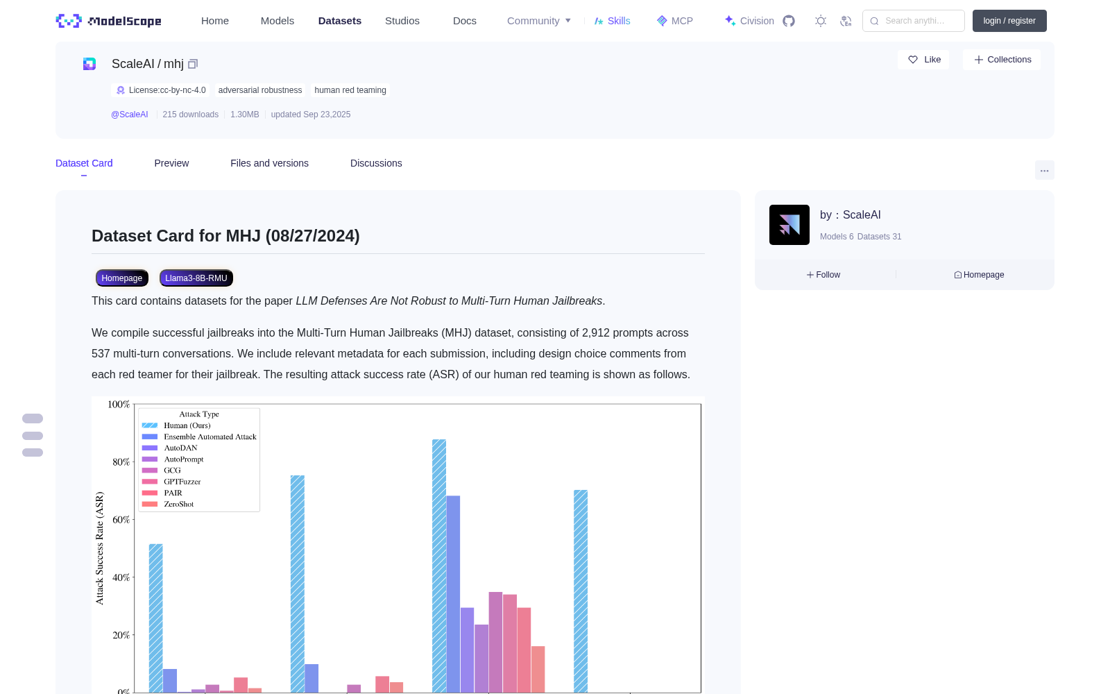The image size is (1110, 694).
Task: Toggle the light/dark theme sun icon
Action: [821, 21]
